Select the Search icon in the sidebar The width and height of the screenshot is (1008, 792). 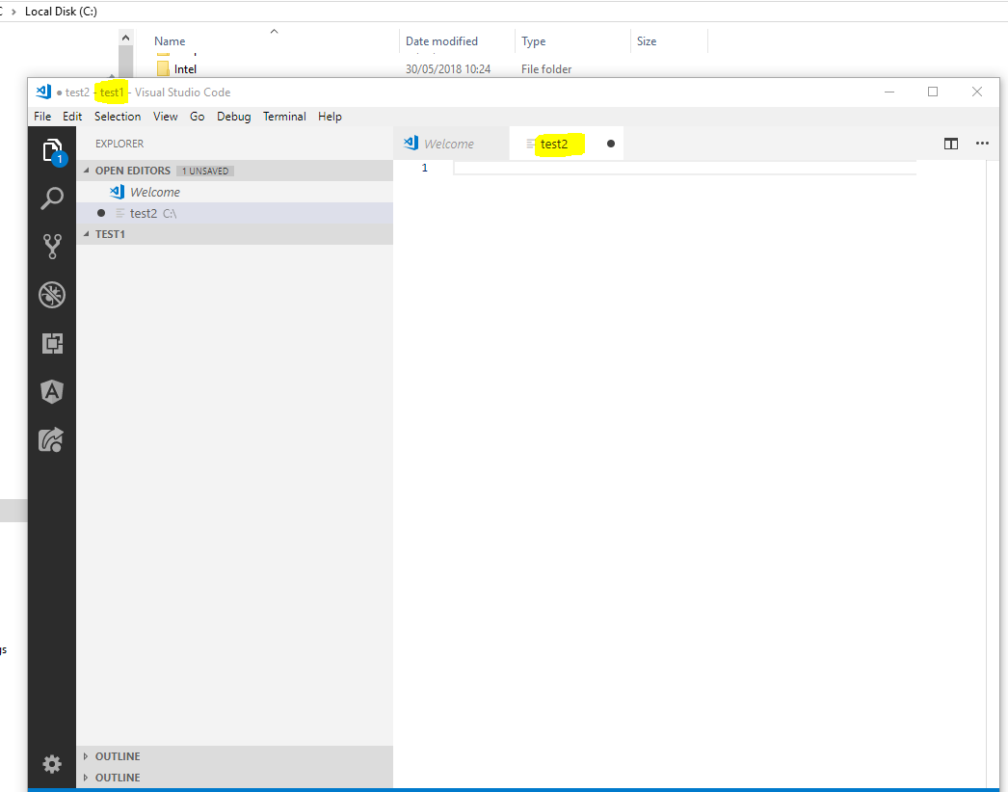(x=51, y=198)
